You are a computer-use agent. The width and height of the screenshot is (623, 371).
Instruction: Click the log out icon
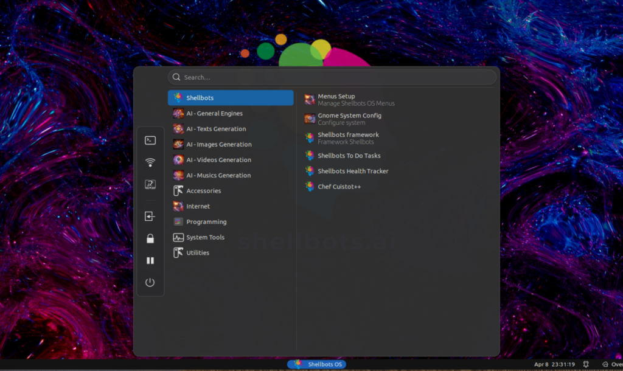click(150, 217)
